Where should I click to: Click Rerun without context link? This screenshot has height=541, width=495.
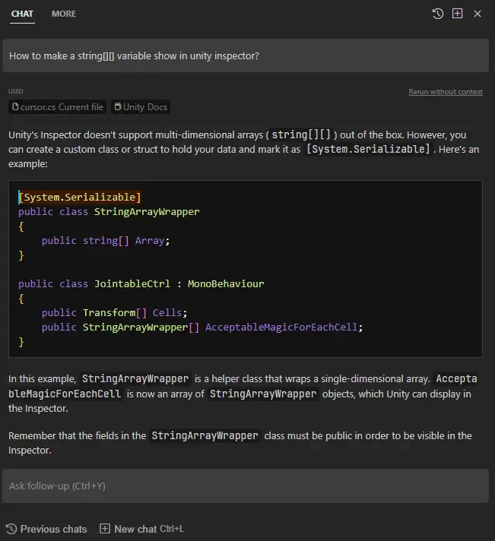click(445, 92)
